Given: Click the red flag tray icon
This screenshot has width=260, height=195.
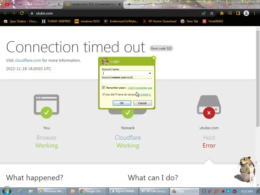Looking at the screenshot, I should coord(222,191).
